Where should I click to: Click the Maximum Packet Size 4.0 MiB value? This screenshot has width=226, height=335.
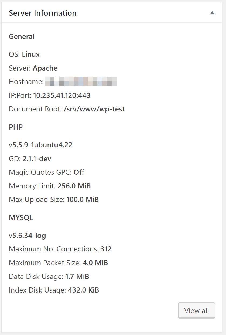tap(95, 263)
